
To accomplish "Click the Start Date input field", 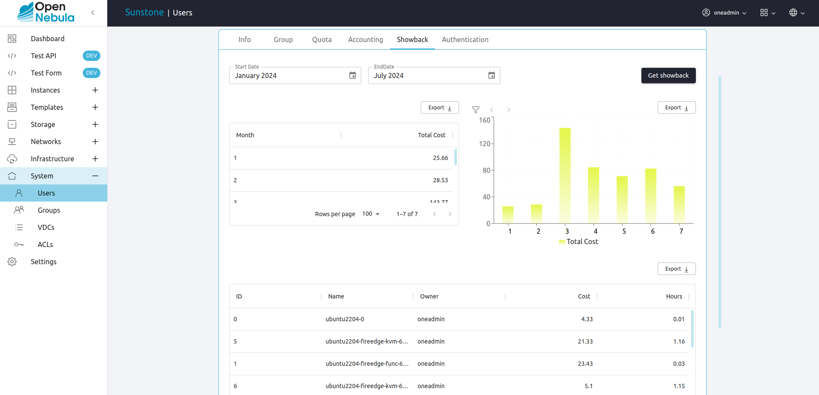I will pyautogui.click(x=295, y=75).
